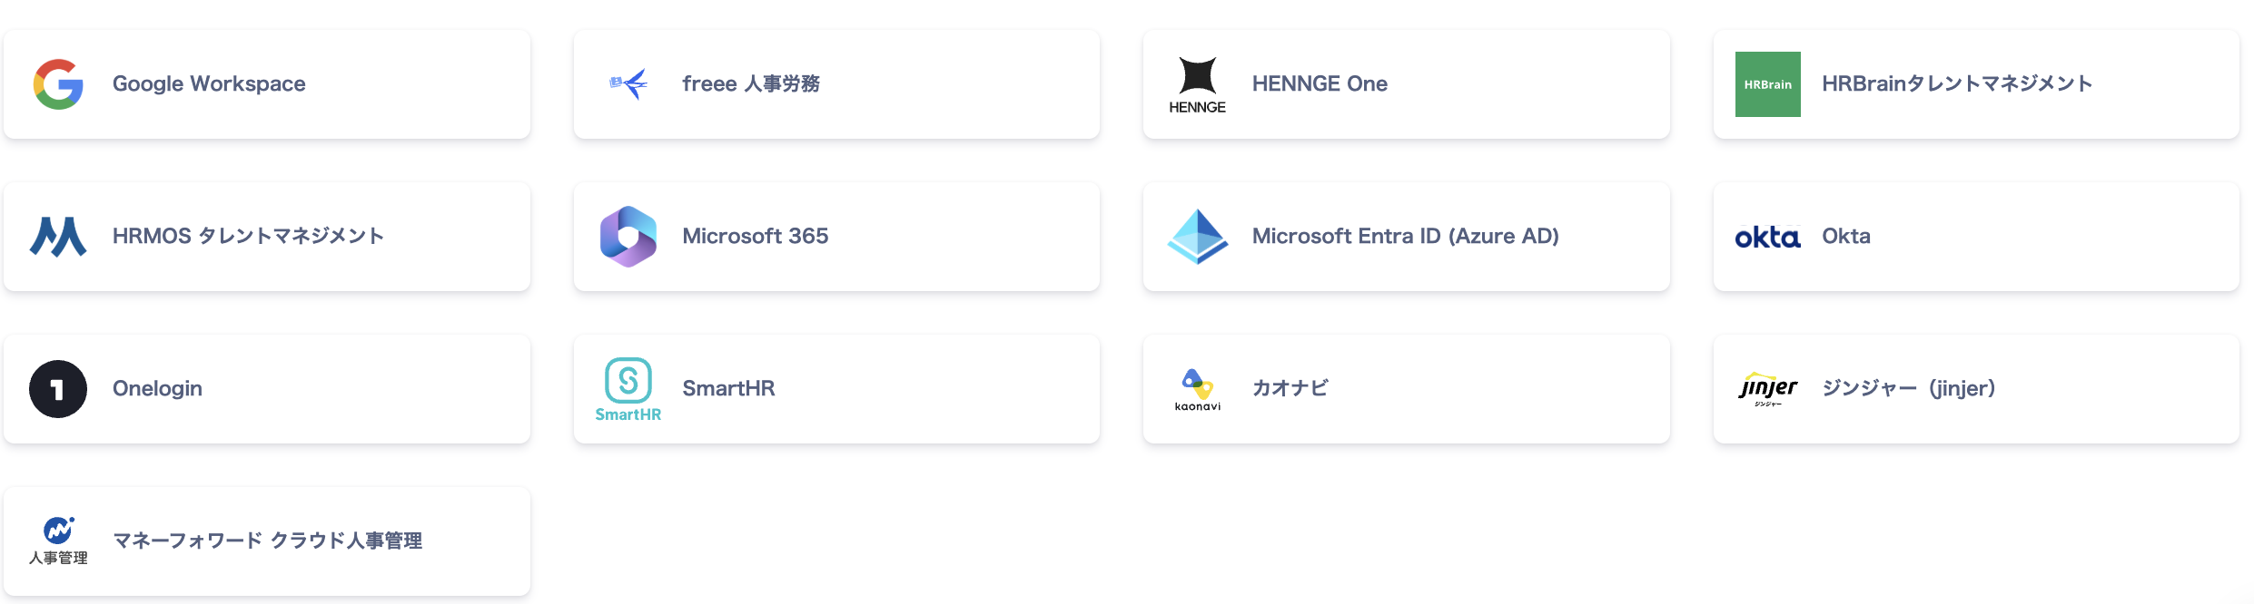Click the SmartHR teal S logo
The image size is (2254, 604).
pos(628,382)
